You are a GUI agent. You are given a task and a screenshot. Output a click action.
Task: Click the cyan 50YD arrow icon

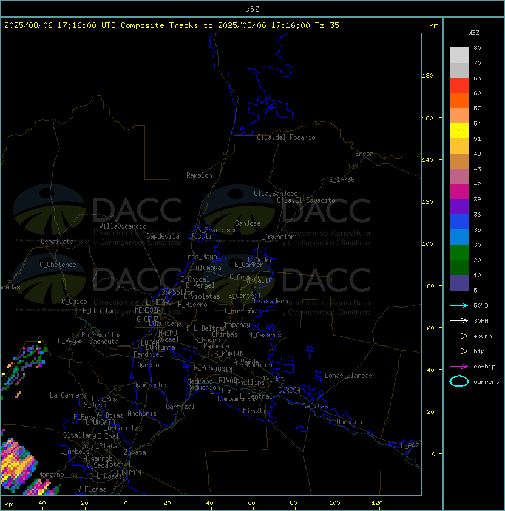click(459, 305)
